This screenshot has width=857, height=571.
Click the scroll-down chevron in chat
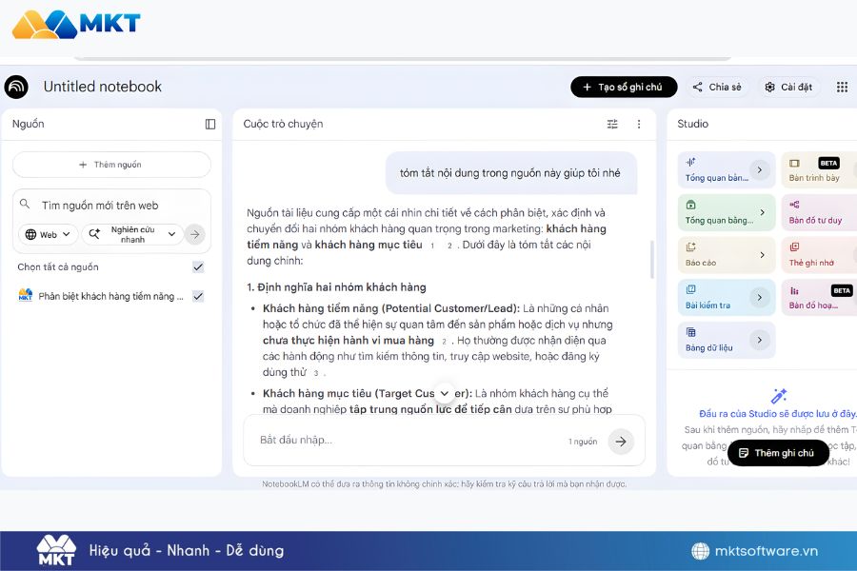coord(445,393)
